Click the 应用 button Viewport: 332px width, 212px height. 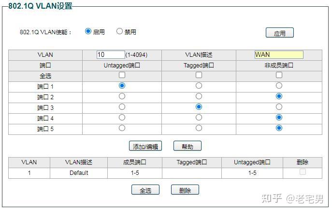[x=279, y=33]
